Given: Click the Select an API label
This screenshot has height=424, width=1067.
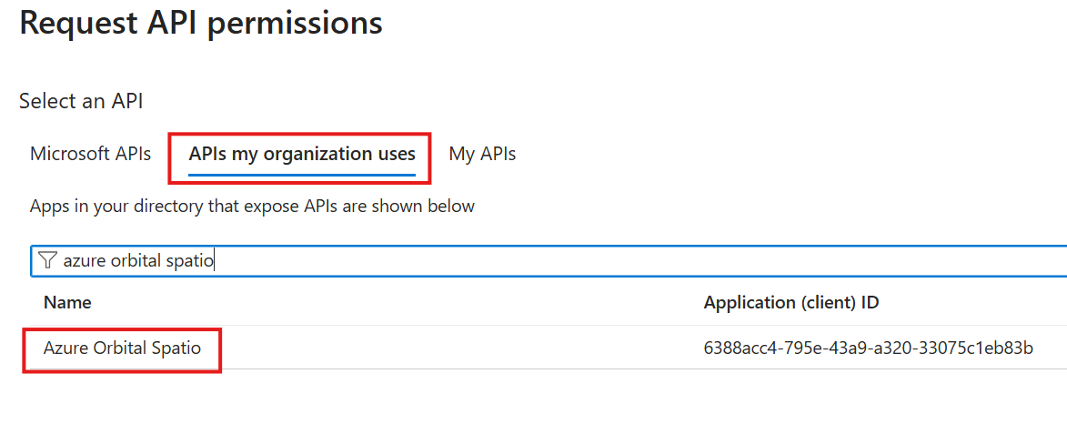Looking at the screenshot, I should (81, 101).
